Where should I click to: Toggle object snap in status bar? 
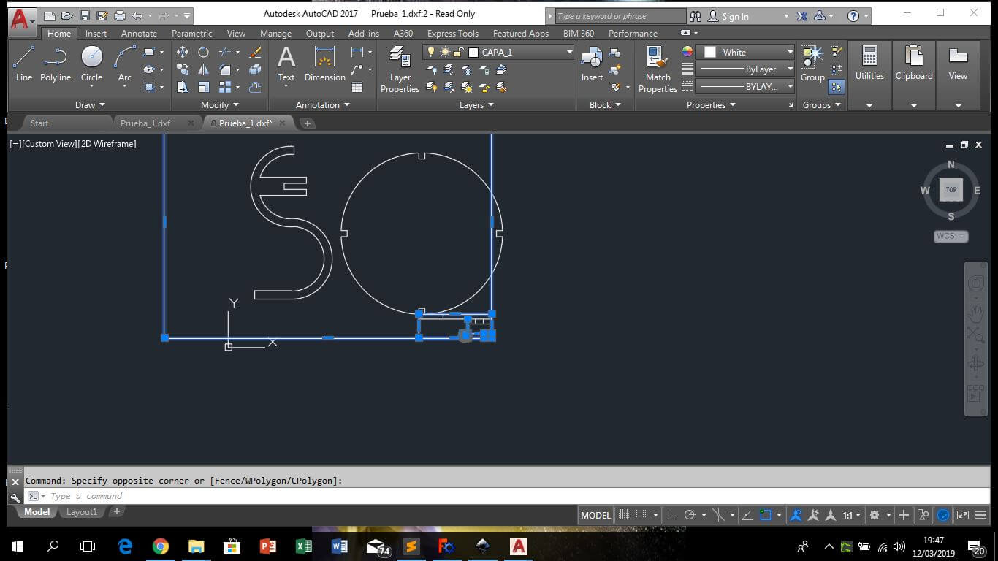click(x=765, y=515)
